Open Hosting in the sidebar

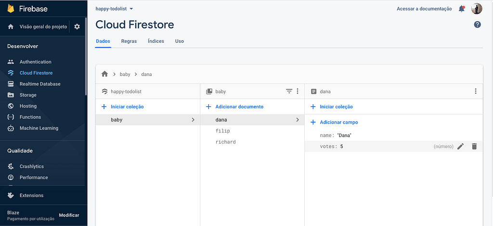(28, 106)
